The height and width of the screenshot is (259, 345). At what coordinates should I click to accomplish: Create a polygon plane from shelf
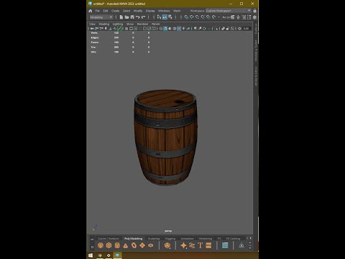point(142,245)
